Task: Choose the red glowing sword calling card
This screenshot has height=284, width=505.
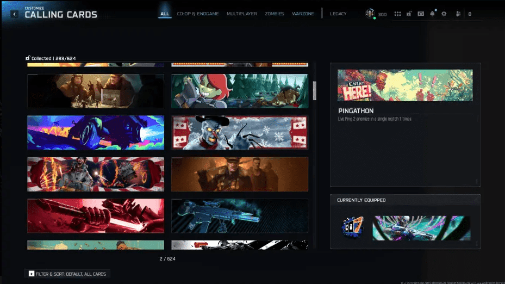Action: point(96,216)
